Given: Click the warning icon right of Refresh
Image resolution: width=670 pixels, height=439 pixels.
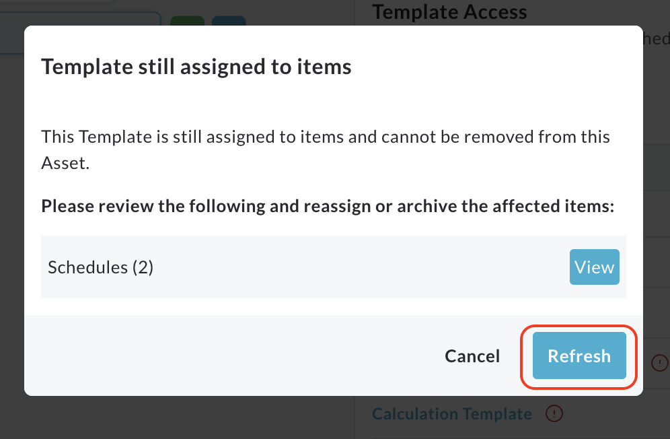Looking at the screenshot, I should pyautogui.click(x=660, y=363).
